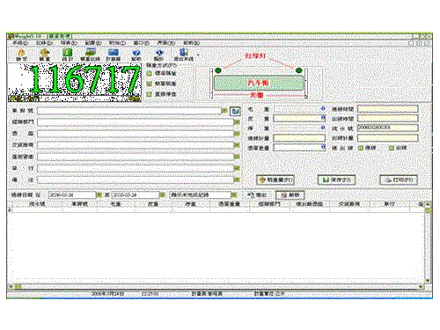Open the green statistics toolbar icon
The height and width of the screenshot is (330, 440).
(x=68, y=55)
